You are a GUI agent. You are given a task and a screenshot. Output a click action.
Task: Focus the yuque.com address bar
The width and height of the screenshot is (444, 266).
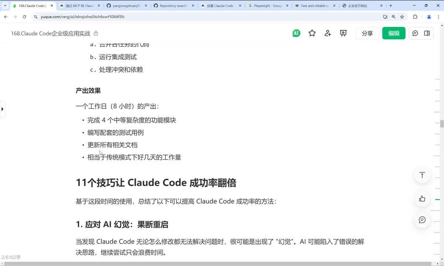tap(207, 17)
